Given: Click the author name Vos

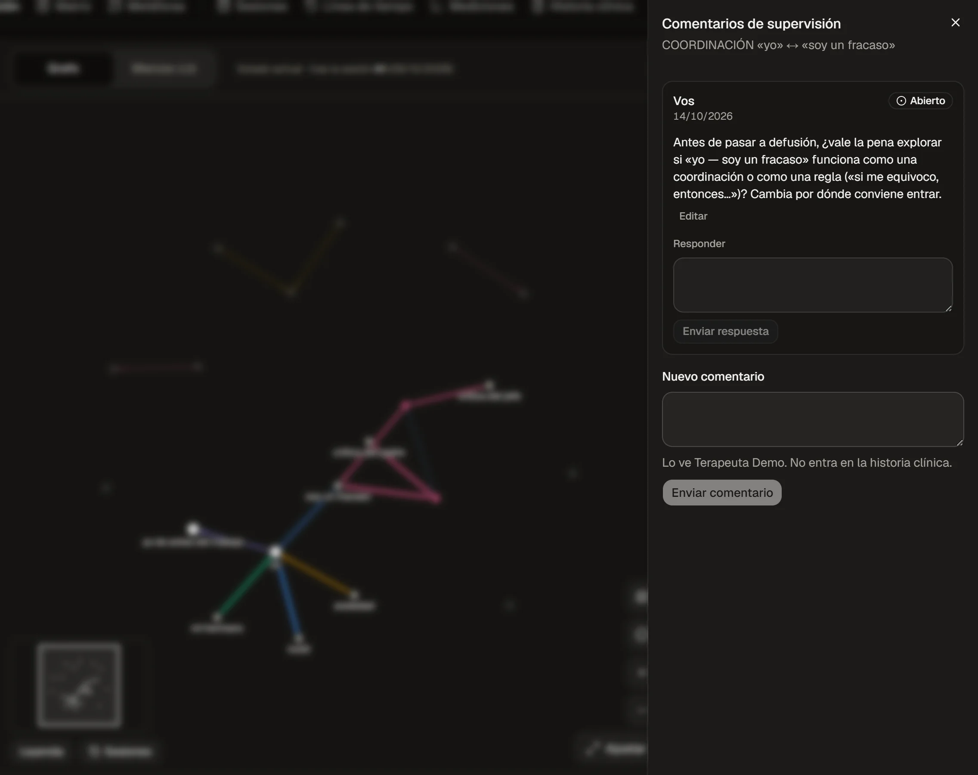Looking at the screenshot, I should [684, 101].
